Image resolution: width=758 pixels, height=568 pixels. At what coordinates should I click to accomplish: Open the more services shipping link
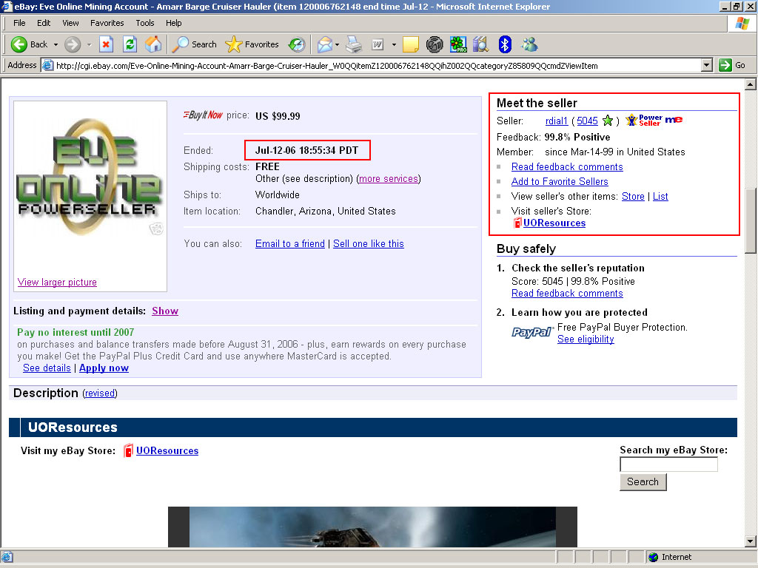point(389,179)
